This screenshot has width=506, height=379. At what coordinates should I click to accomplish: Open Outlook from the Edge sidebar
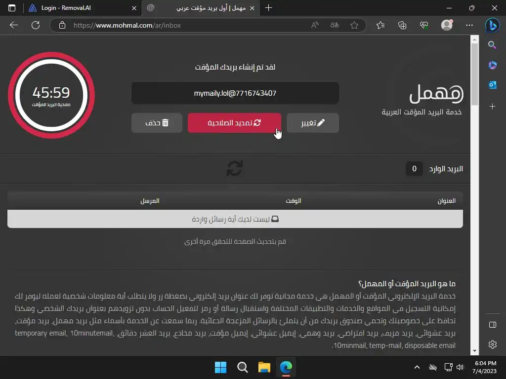tap(493, 85)
